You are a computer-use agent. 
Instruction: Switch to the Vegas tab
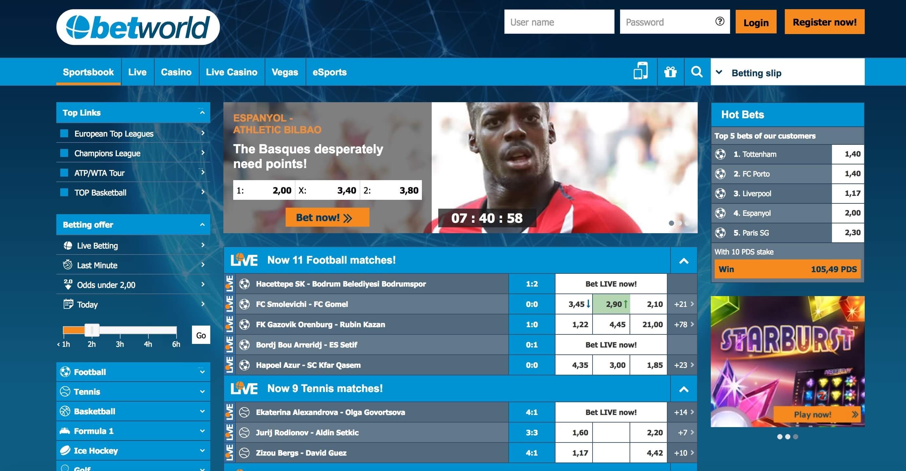tap(285, 72)
